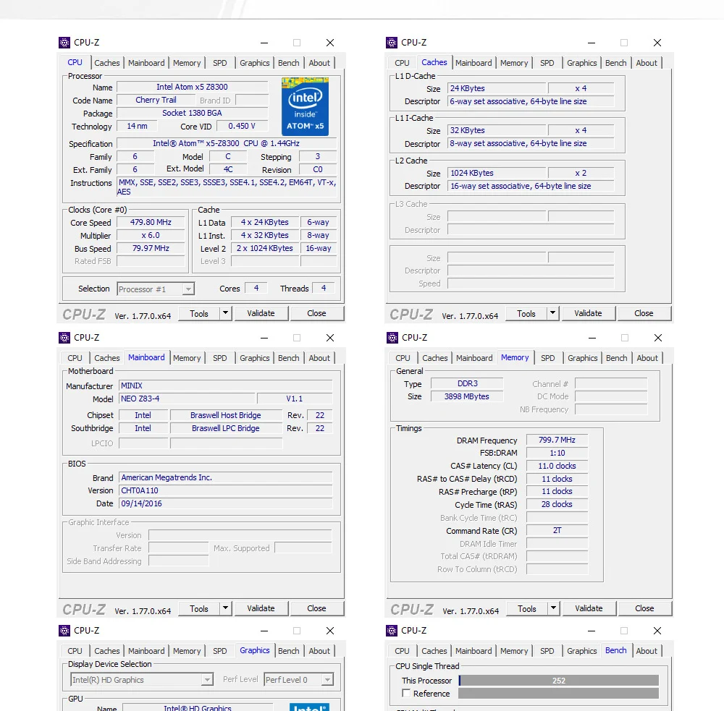Click the CAS# Latency value 11.0 clocks
This screenshot has height=711, width=724.
tap(557, 466)
